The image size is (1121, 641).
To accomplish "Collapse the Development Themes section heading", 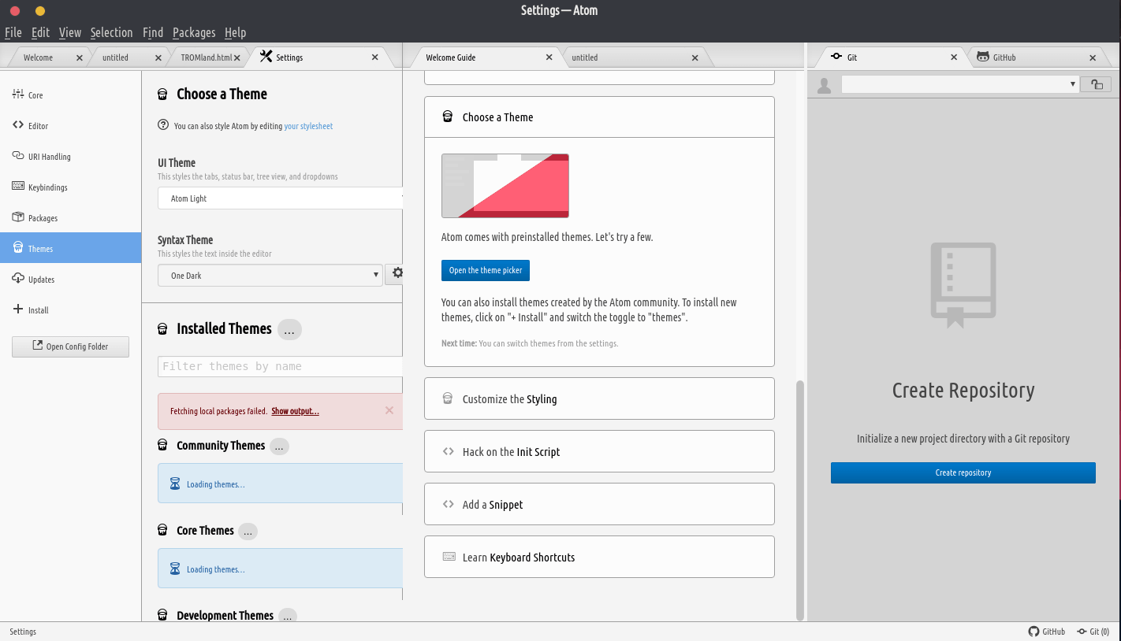I will coord(225,616).
